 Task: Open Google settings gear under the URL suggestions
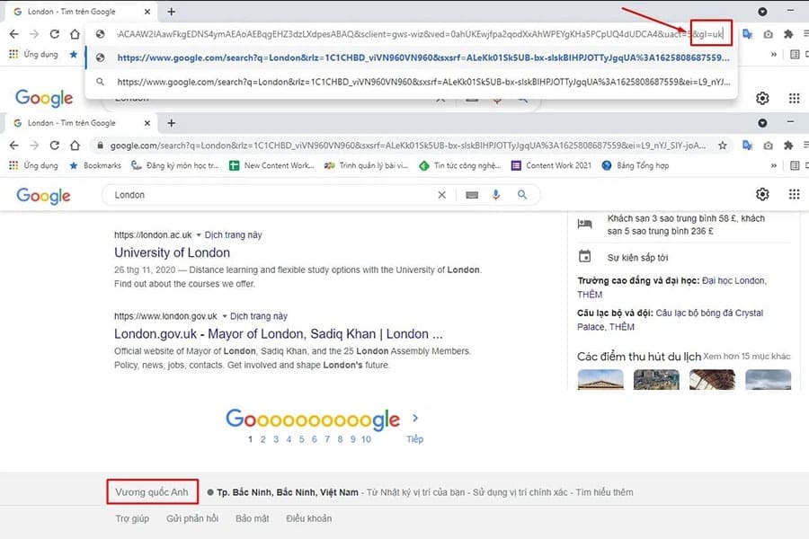pos(762,98)
